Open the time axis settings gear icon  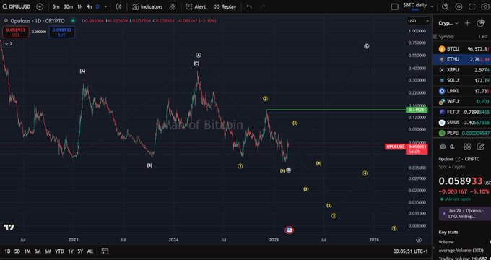[x=419, y=240]
